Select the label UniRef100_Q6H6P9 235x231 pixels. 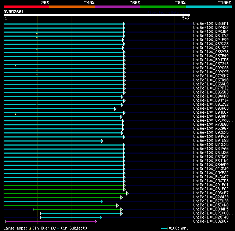[x=211, y=165]
